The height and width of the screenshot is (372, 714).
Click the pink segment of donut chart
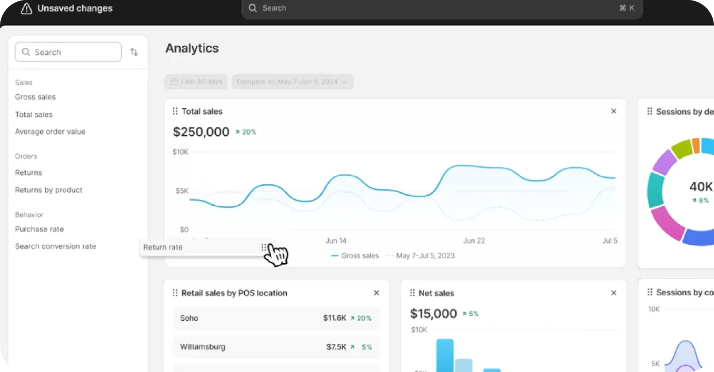pyautogui.click(x=666, y=224)
